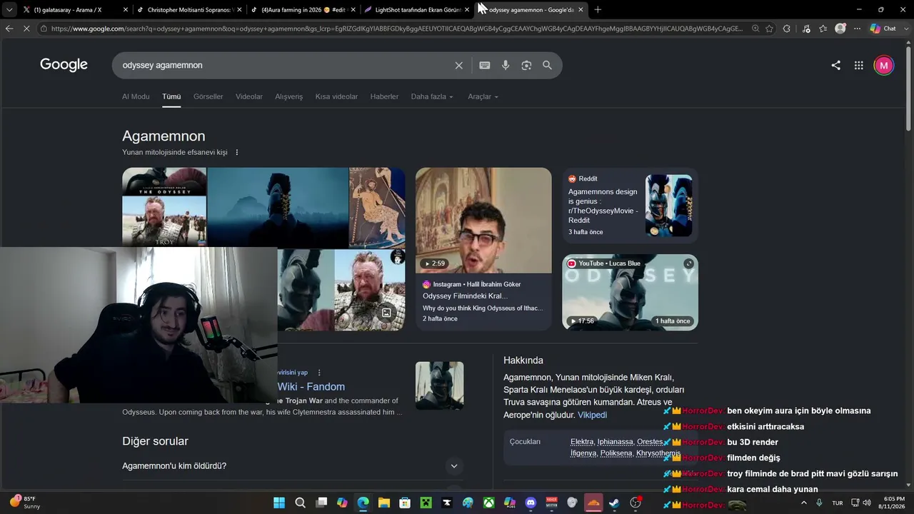Viewport: 914px width, 514px height.
Task: Open the Troy film Agamemnon image
Action: [164, 221]
